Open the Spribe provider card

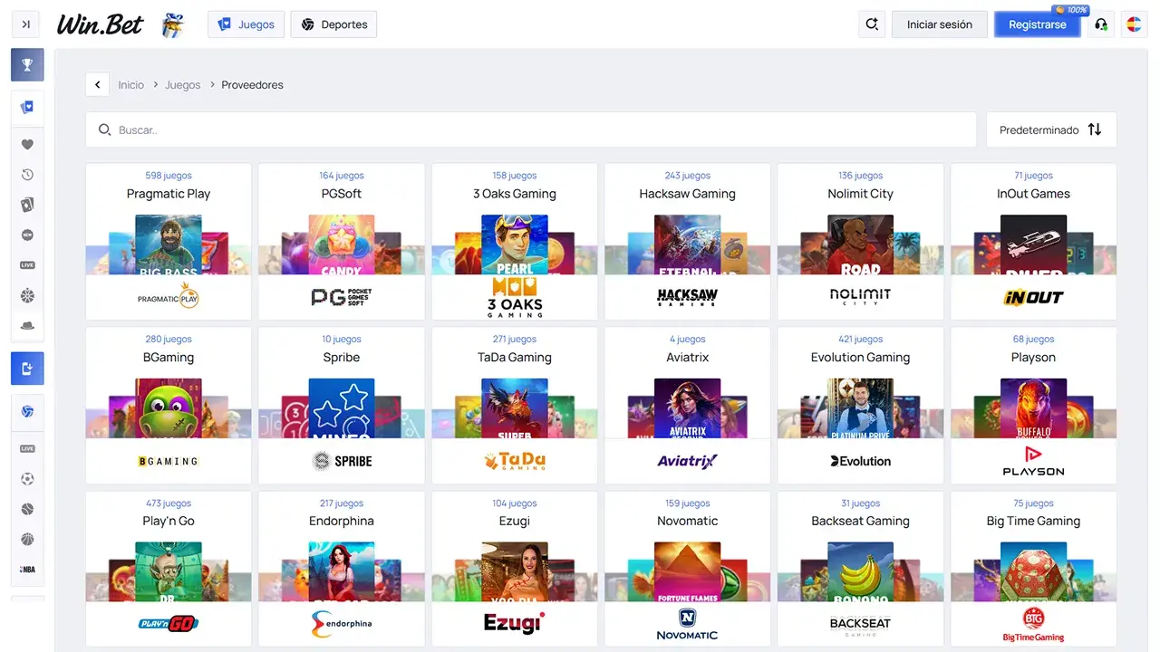342,405
